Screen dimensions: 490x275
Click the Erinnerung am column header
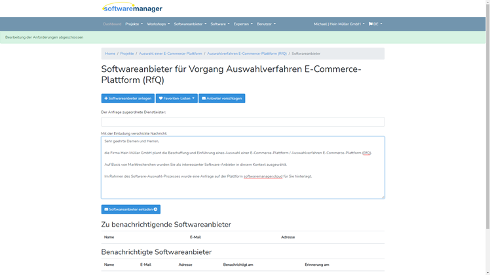click(317, 265)
